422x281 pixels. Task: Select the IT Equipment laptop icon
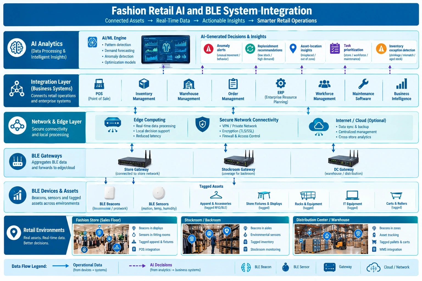point(352,195)
